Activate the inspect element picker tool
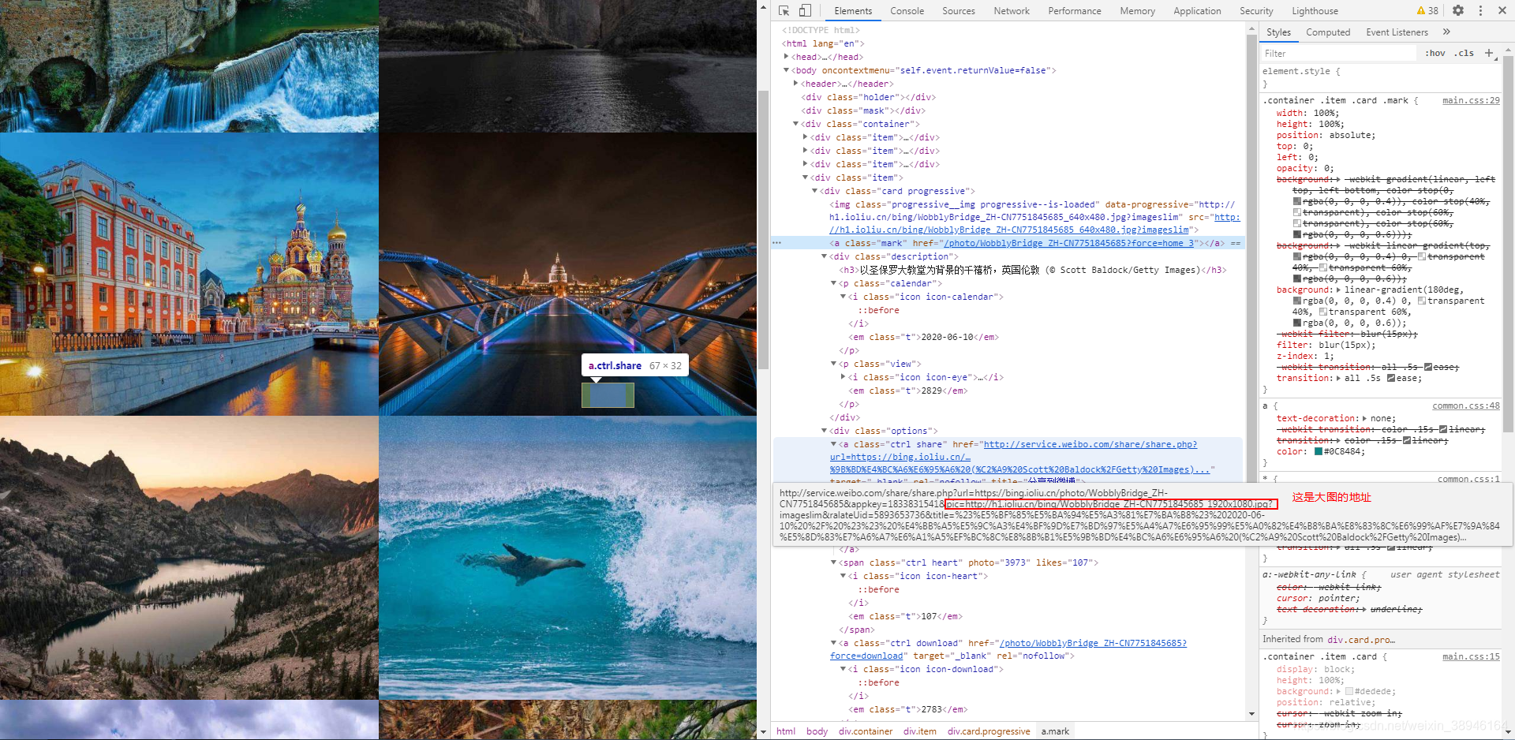1515x740 pixels. (784, 11)
